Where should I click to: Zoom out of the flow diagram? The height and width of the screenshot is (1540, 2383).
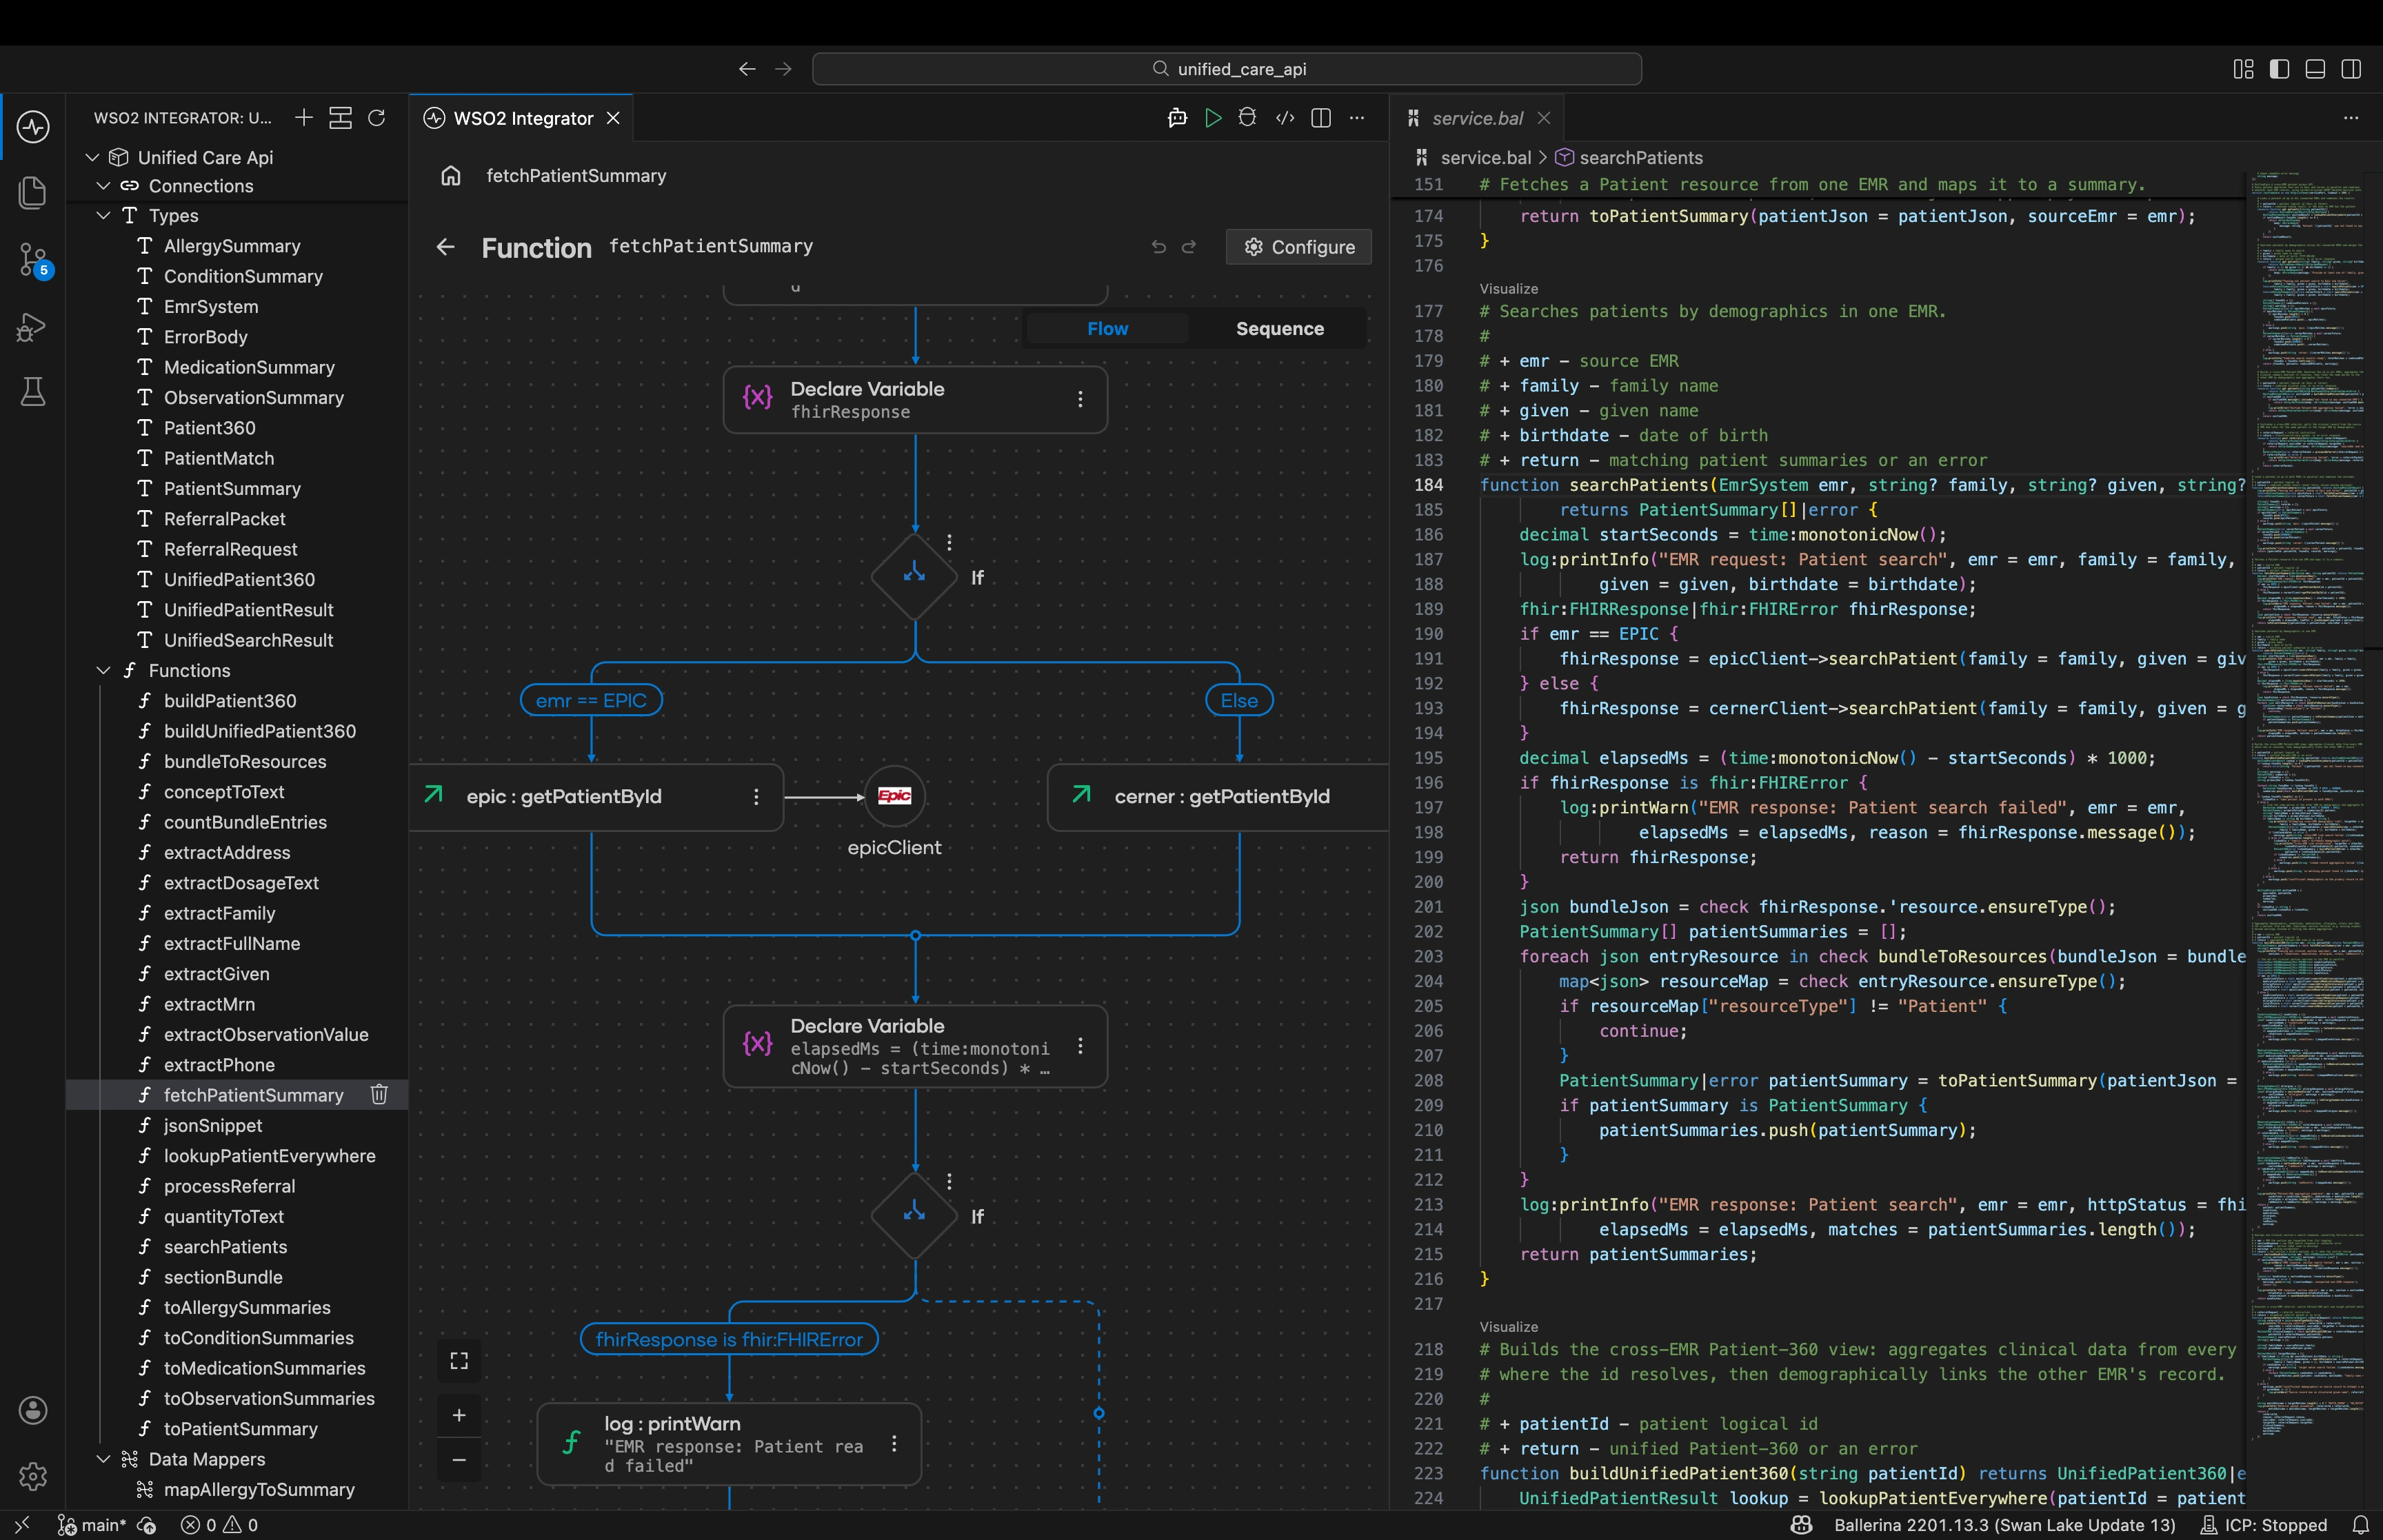click(x=459, y=1460)
